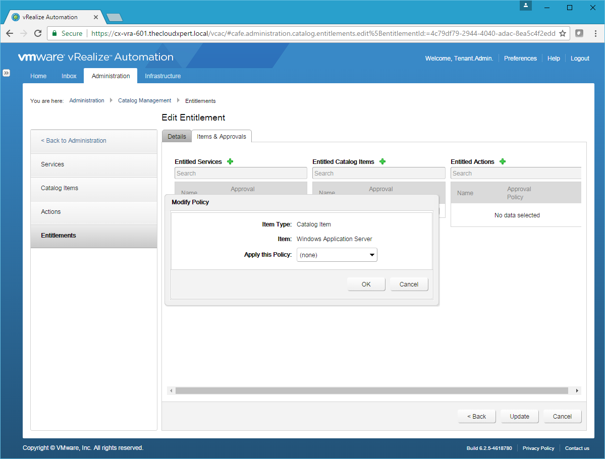605x459 pixels.
Task: Open the Apply this Policy dropdown
Action: coord(337,255)
